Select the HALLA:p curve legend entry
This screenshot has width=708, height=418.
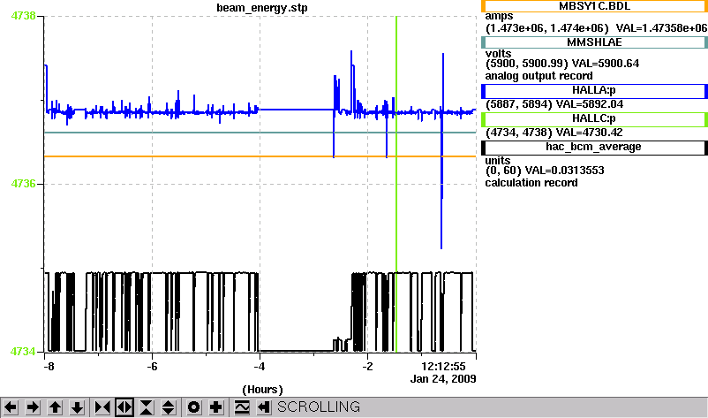pyautogui.click(x=594, y=91)
